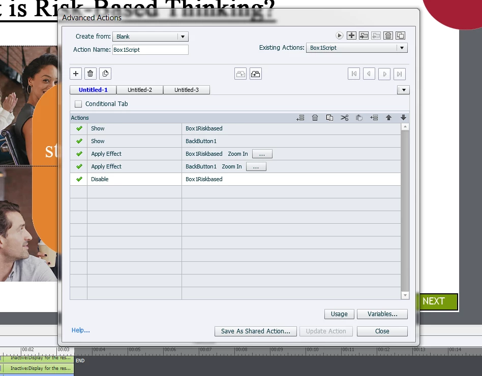Paste the action using Actions header paste icon

[359, 118]
